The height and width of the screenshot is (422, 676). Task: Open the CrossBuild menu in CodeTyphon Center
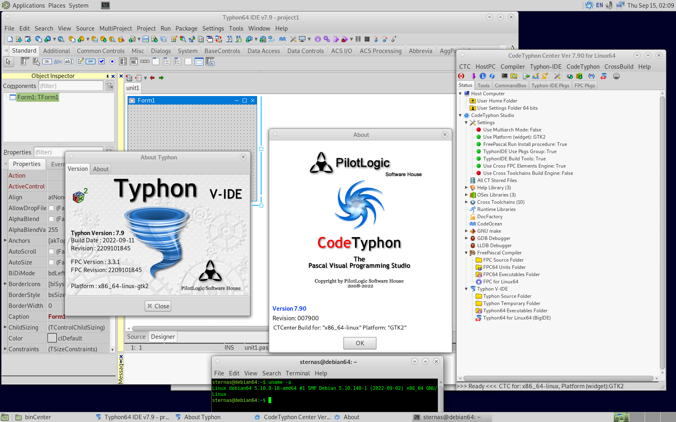619,67
